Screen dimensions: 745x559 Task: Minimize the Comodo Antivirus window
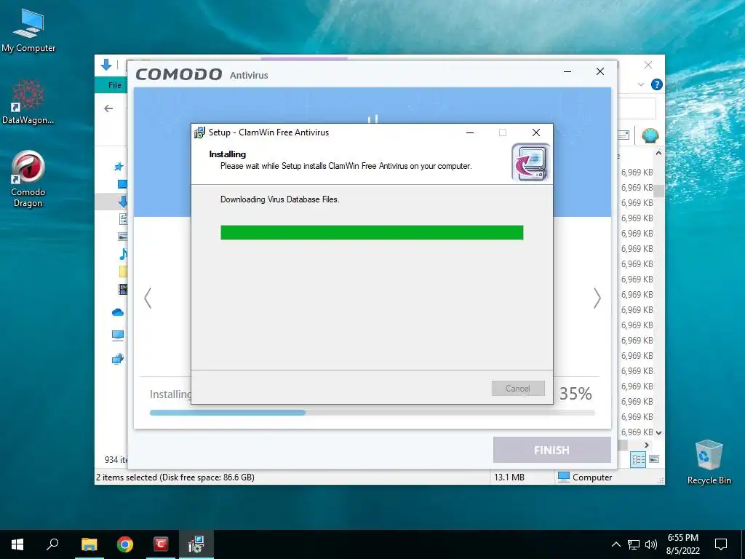567,72
